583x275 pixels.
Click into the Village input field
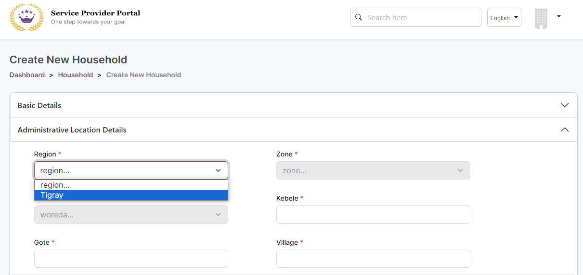373,259
